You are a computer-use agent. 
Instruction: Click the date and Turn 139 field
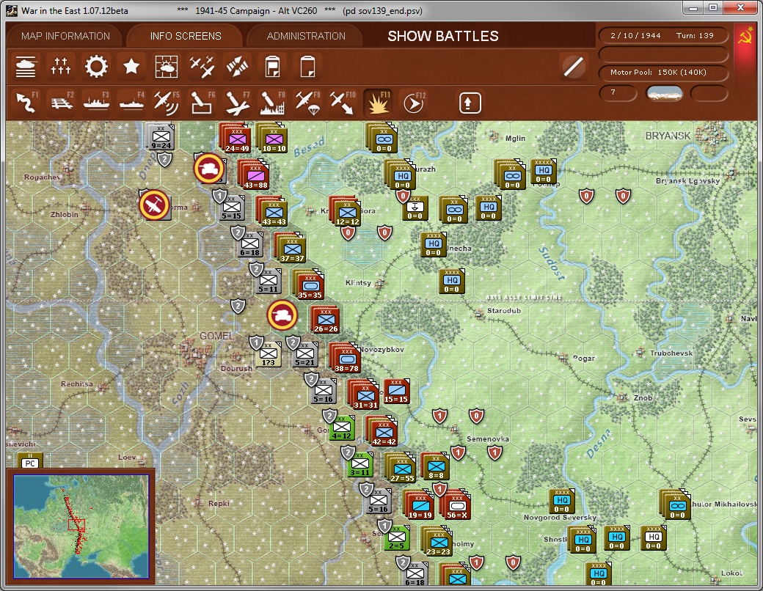(662, 35)
